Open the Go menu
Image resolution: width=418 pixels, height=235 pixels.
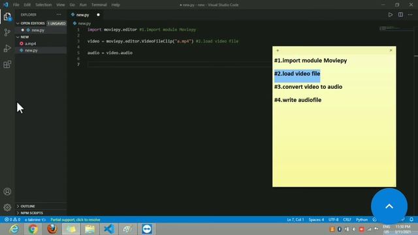[x=72, y=5]
